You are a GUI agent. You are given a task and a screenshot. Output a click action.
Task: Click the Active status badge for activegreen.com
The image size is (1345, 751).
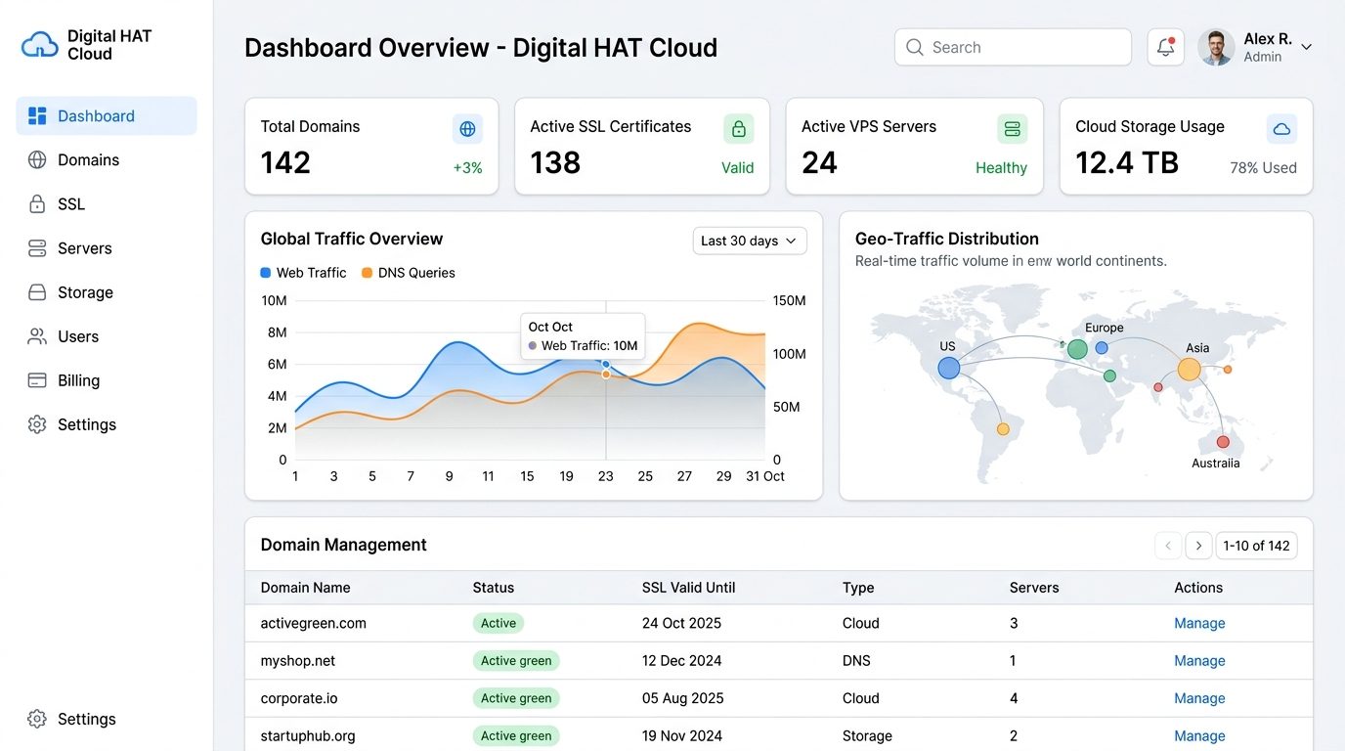[x=499, y=623]
